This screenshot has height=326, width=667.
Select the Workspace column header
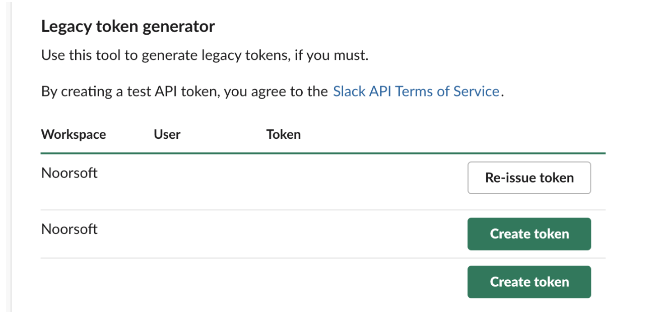point(73,134)
